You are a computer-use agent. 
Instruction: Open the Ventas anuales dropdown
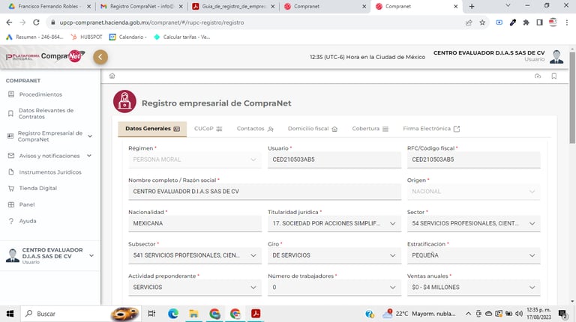[473, 287]
